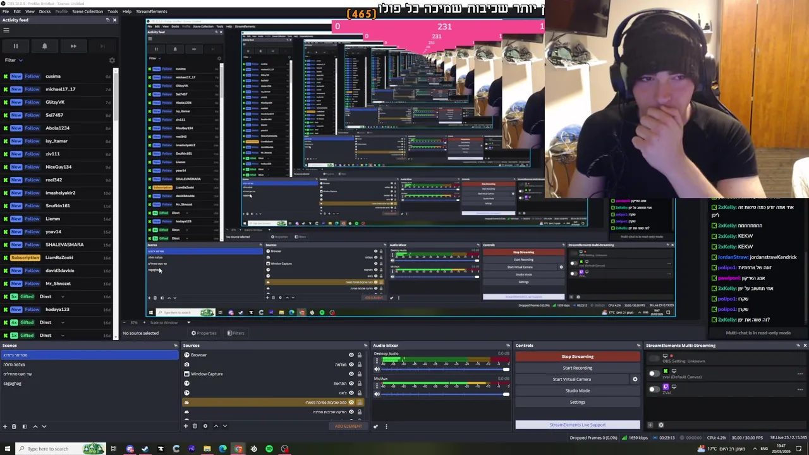Remove selected scene with trash icon
The image size is (809, 455).
(x=14, y=427)
